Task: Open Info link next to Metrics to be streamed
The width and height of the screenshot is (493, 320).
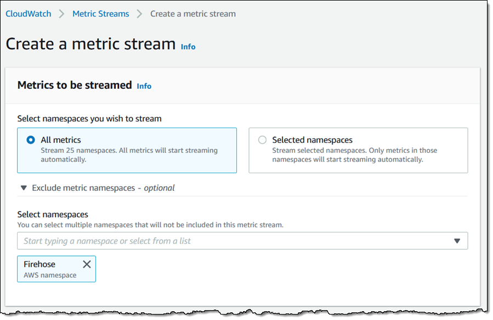Action: pos(144,86)
